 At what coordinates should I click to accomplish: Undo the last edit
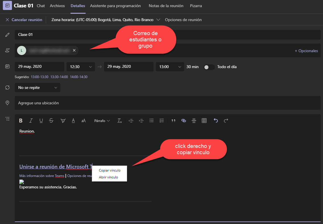[x=216, y=121]
